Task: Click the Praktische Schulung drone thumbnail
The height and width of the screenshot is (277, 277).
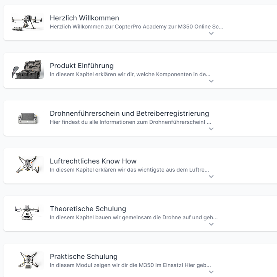Action: [x=28, y=261]
